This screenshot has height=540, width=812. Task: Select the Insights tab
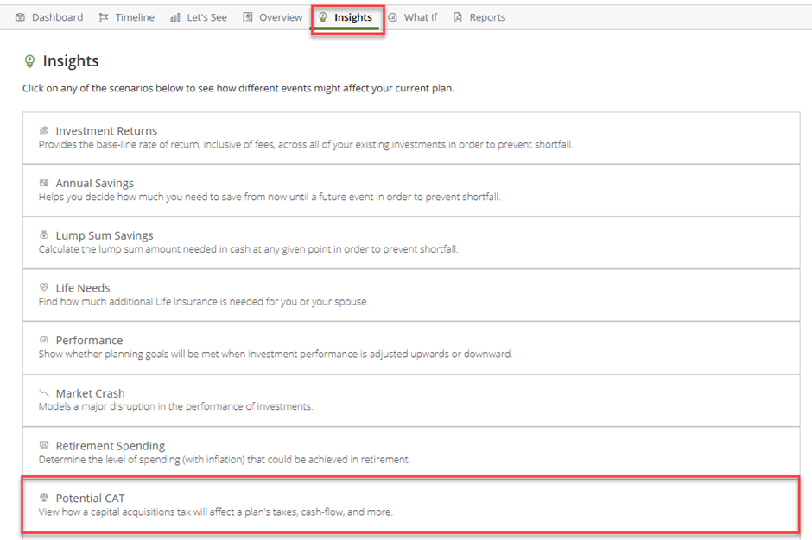[x=346, y=17]
